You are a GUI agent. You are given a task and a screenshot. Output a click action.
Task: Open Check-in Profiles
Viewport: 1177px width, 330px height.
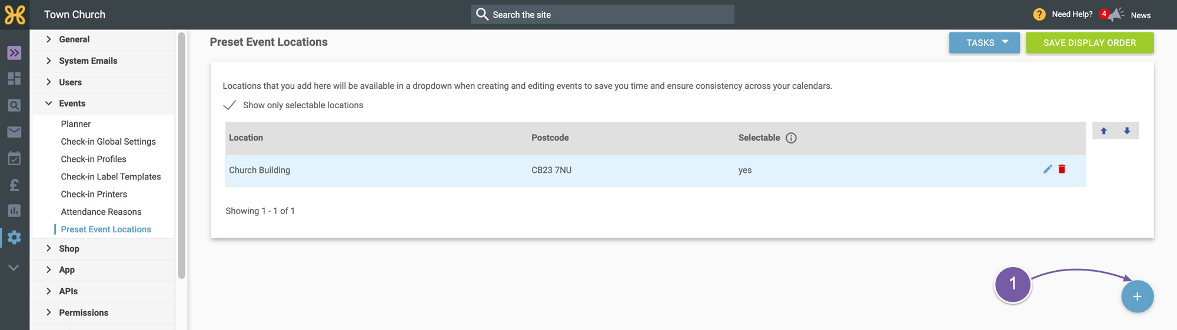tap(94, 159)
